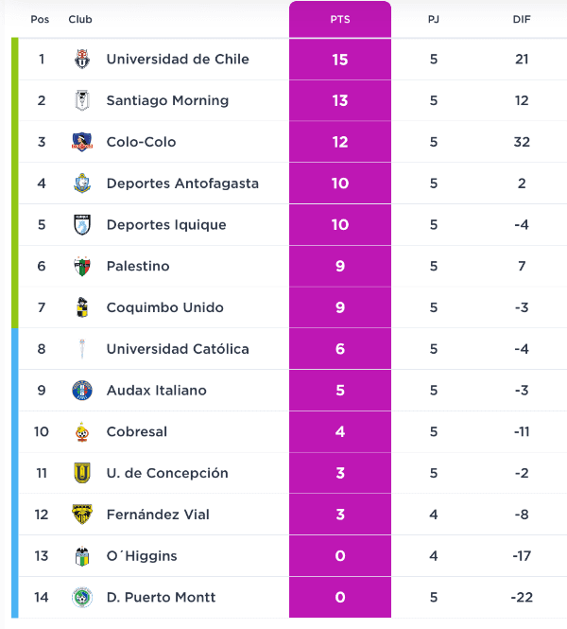Click the Cobresal club crest
This screenshot has height=629, width=567.
point(82,432)
